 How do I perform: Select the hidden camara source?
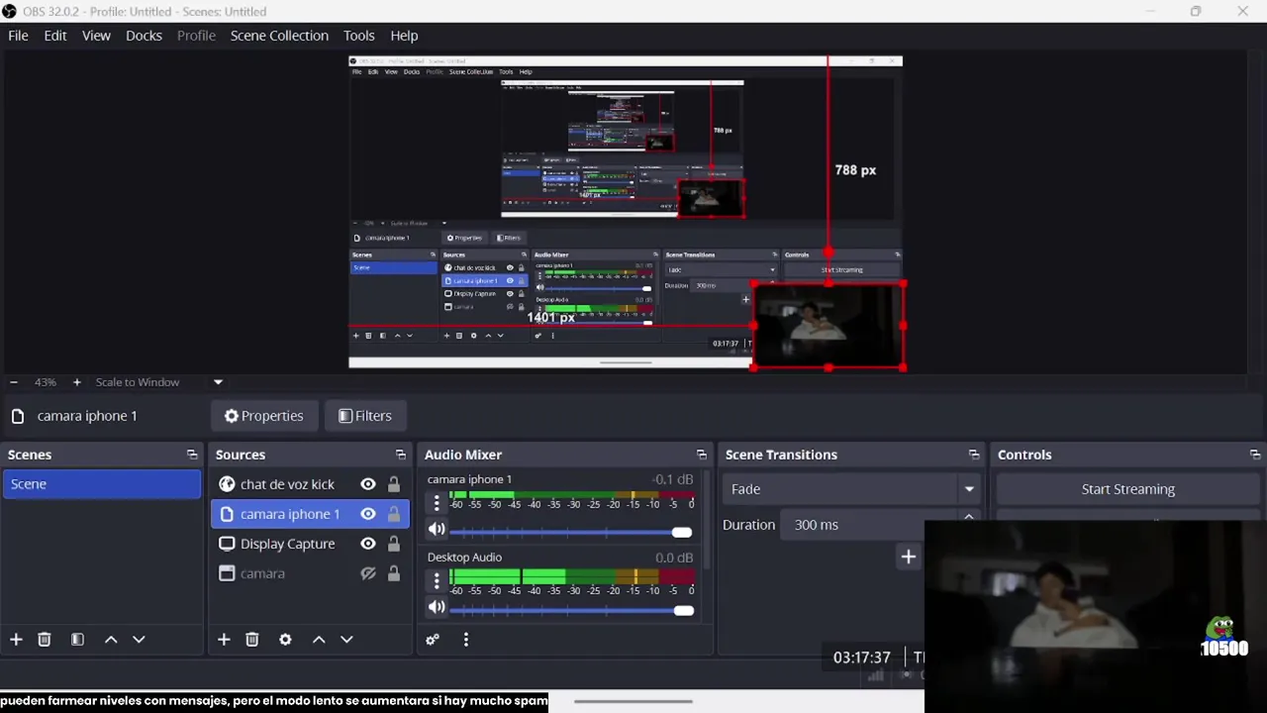[262, 573]
